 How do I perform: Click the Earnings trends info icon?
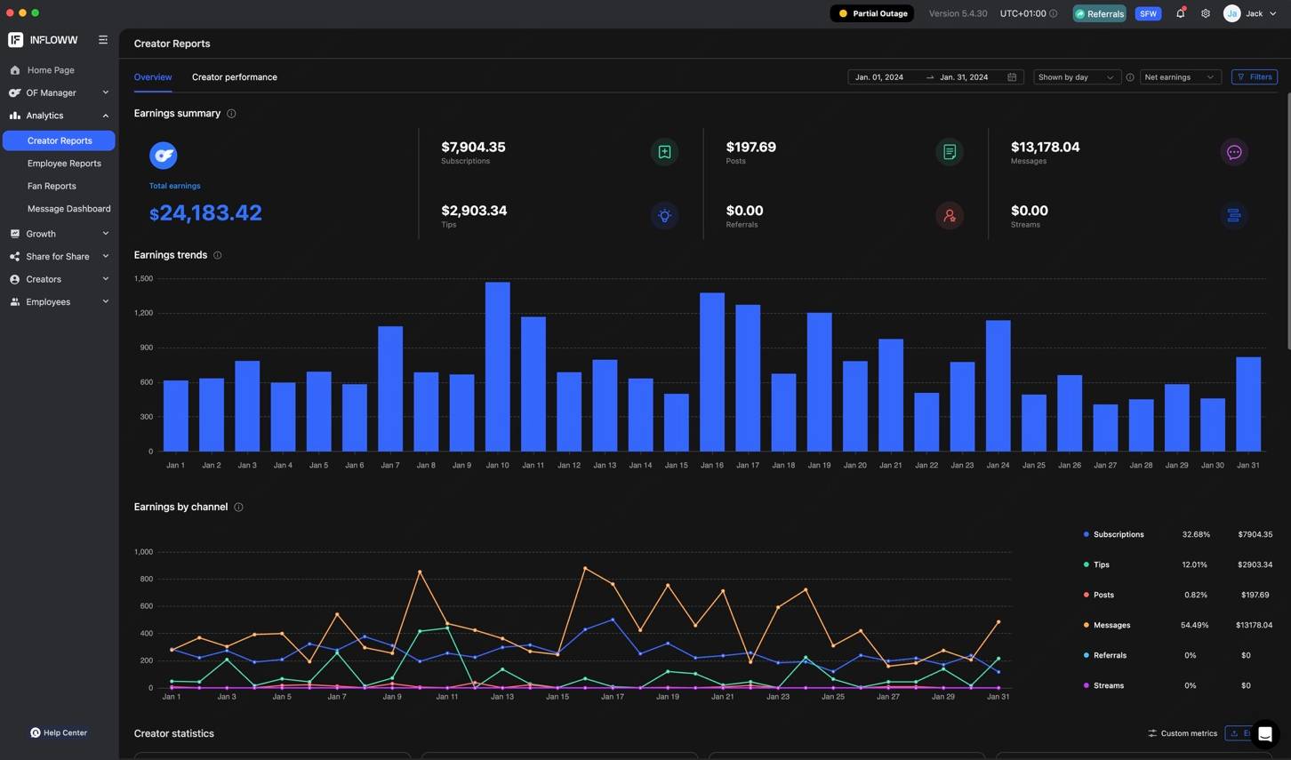point(218,255)
